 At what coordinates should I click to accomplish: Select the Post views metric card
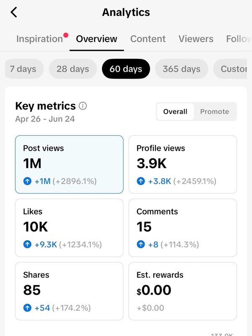tap(69, 164)
